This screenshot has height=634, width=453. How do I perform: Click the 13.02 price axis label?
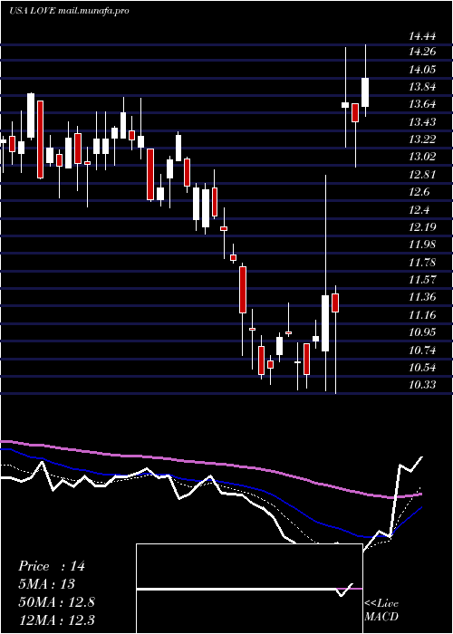pos(422,157)
